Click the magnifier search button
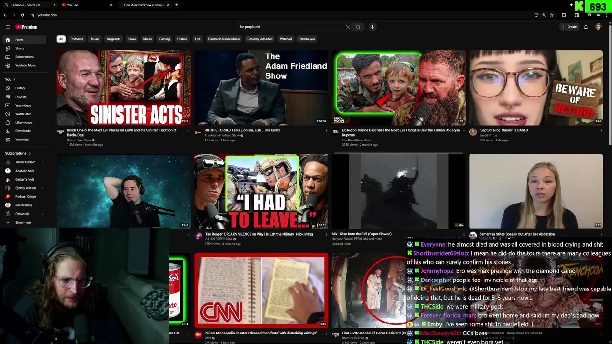The width and height of the screenshot is (612, 344). (358, 27)
